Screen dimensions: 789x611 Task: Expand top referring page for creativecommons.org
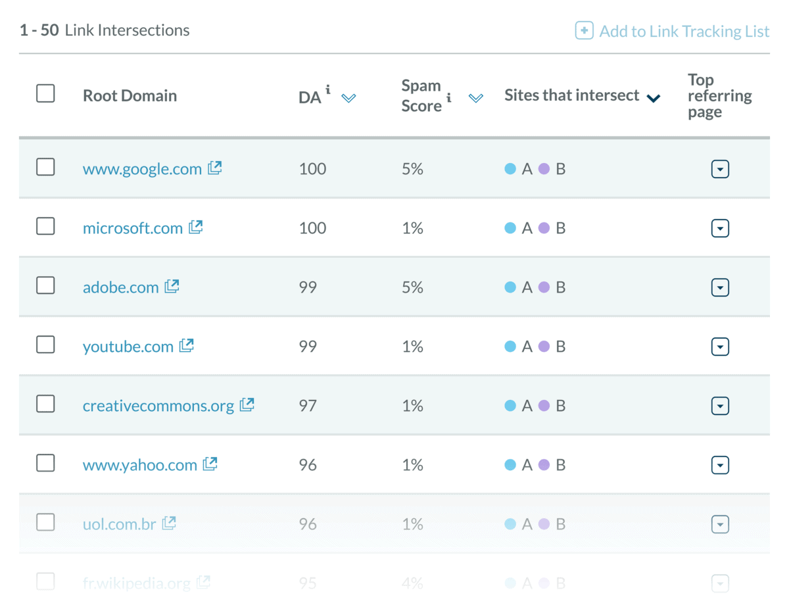coord(721,406)
